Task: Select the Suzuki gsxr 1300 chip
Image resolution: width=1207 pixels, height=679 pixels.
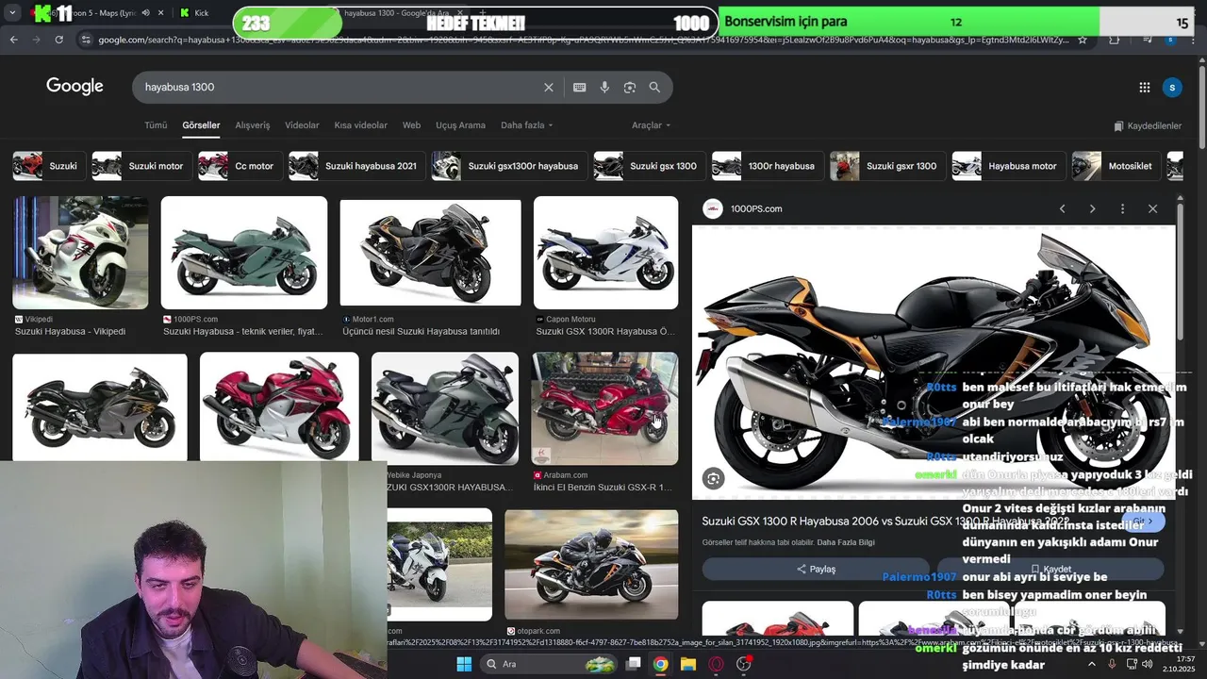Action: point(887,166)
